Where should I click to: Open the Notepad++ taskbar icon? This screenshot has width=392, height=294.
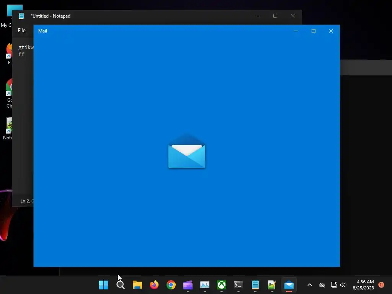272,285
